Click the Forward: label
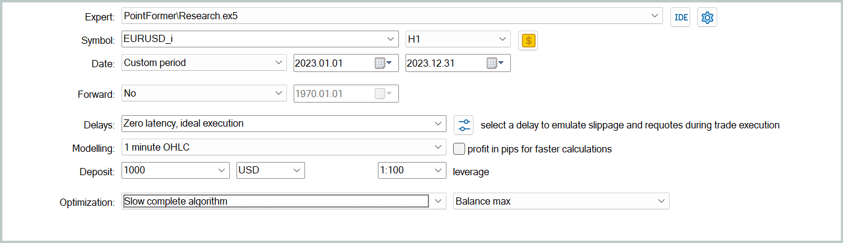 [96, 95]
